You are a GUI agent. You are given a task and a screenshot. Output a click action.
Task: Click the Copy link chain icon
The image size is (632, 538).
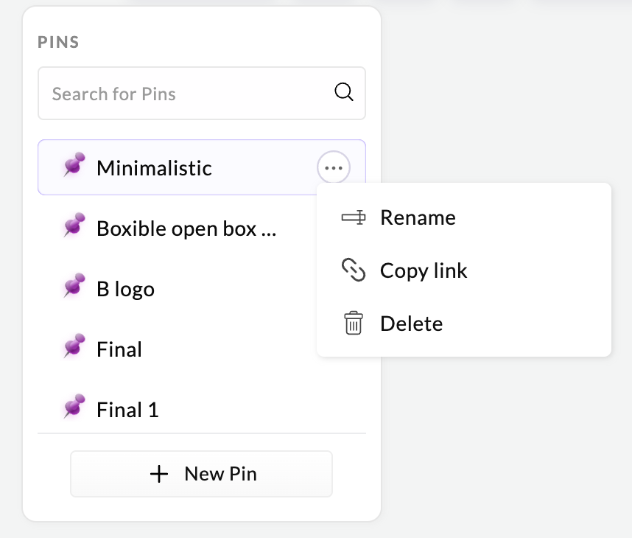click(354, 270)
